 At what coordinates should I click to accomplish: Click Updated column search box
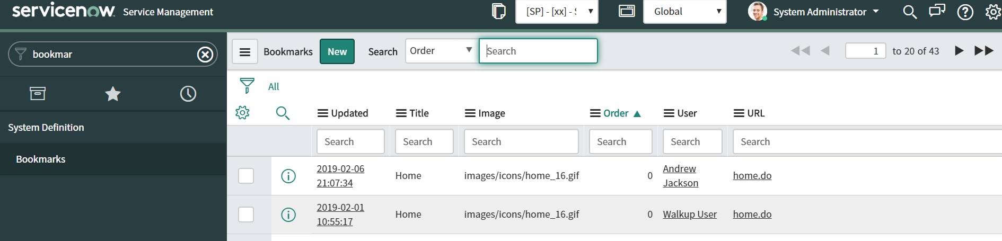350,141
